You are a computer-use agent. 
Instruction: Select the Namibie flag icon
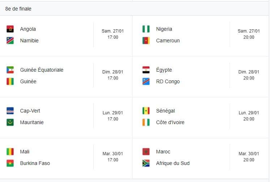point(10,41)
